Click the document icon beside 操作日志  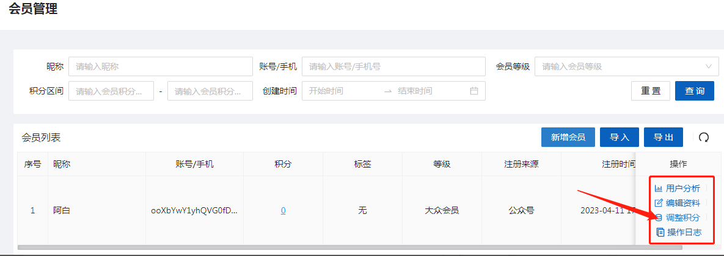coord(659,232)
